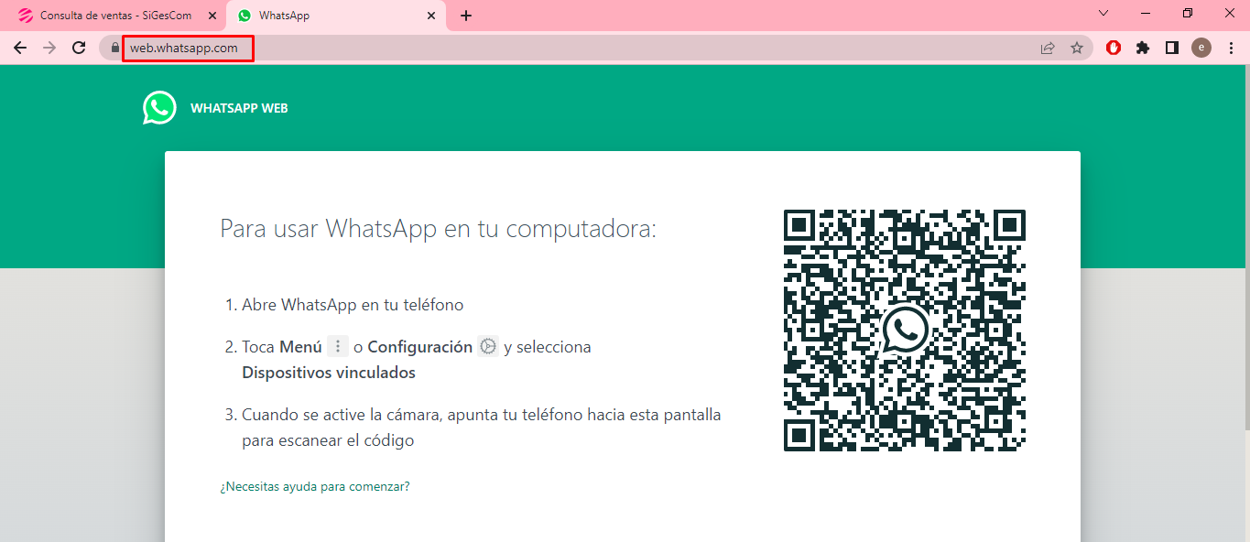Open the user profile avatar
1250x542 pixels.
(1201, 49)
